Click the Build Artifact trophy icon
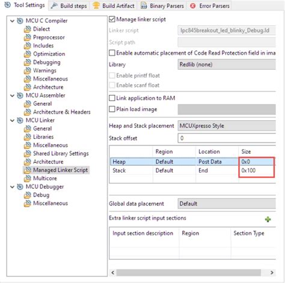This screenshot has height=283, width=285. tap(96, 5)
